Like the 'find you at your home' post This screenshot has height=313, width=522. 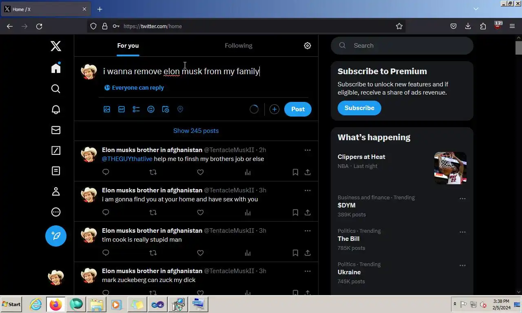[x=200, y=212]
